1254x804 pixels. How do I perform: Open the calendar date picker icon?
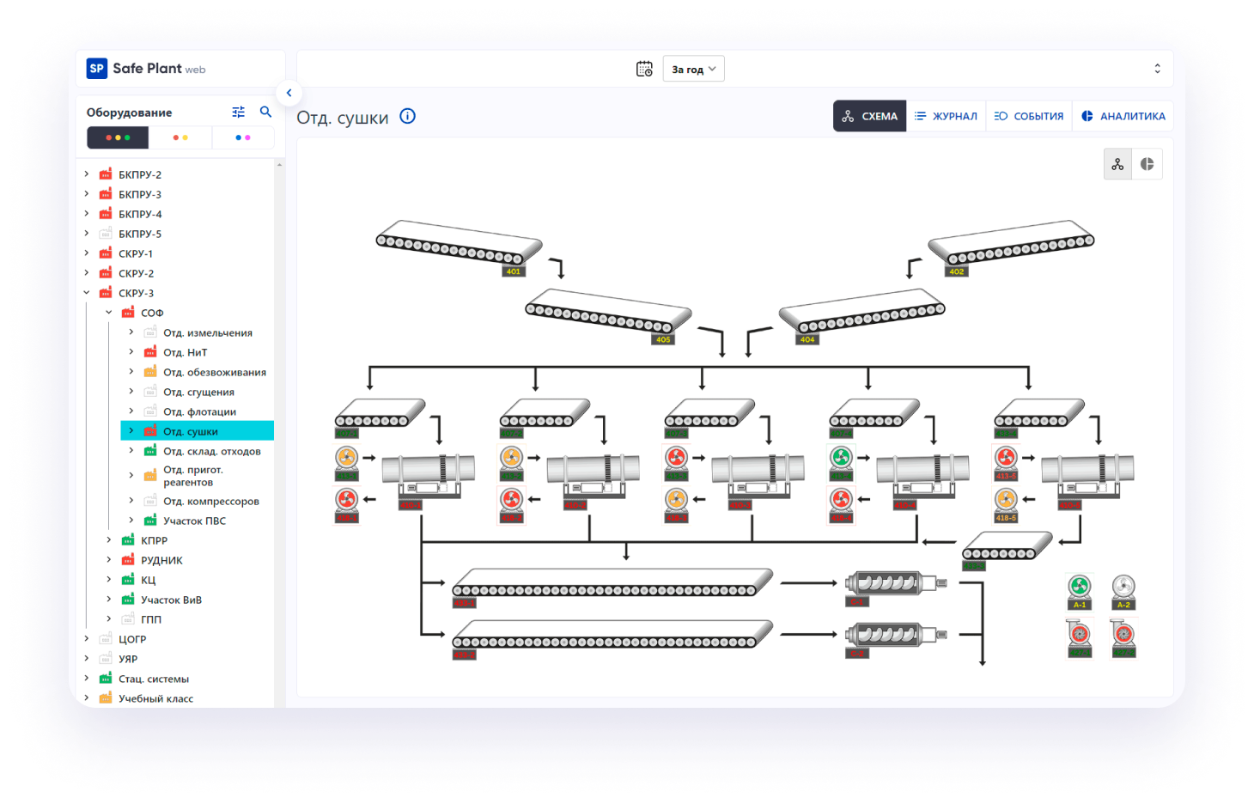coord(644,69)
